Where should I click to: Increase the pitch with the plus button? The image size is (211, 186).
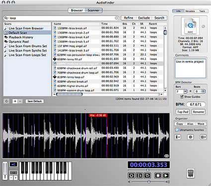tap(15, 178)
